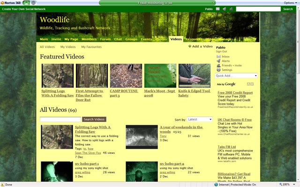Image resolution: width=300 pixels, height=187 pixels.
Task: Open Mark's Moot - Sept 2008 link
Action: point(159,93)
